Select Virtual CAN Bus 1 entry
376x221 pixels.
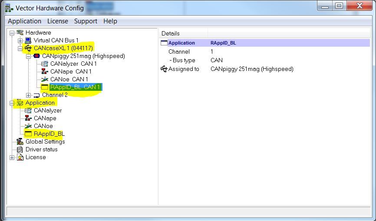tap(56, 40)
